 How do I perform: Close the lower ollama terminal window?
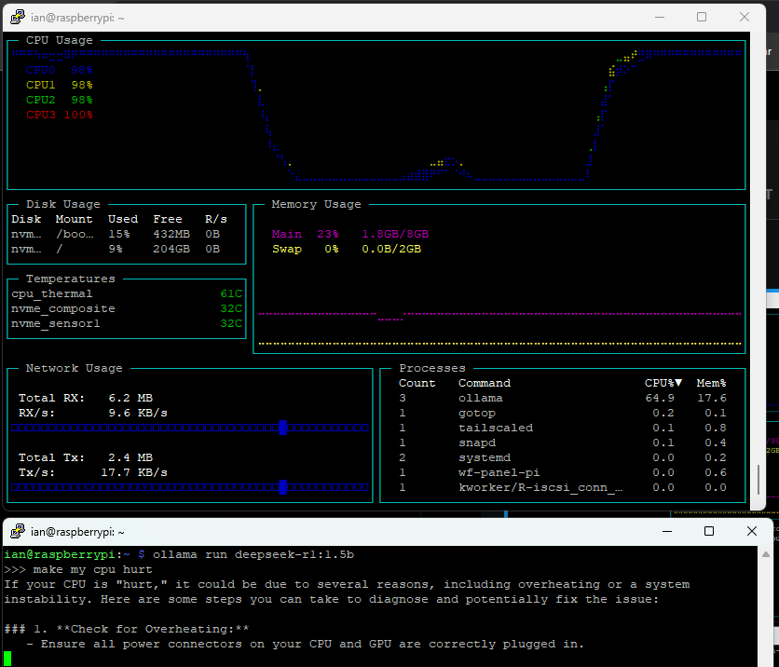click(x=752, y=531)
